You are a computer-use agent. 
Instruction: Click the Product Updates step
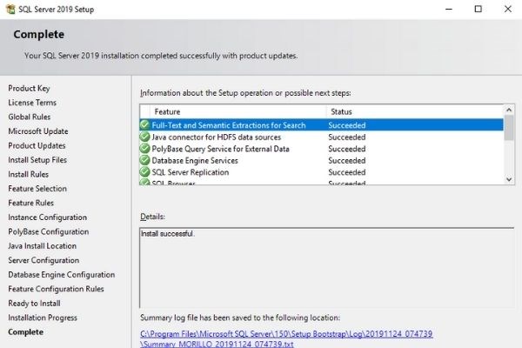(x=37, y=145)
